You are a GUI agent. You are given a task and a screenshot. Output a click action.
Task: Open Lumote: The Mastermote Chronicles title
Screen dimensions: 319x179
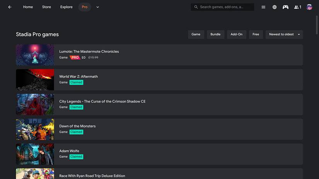click(89, 52)
